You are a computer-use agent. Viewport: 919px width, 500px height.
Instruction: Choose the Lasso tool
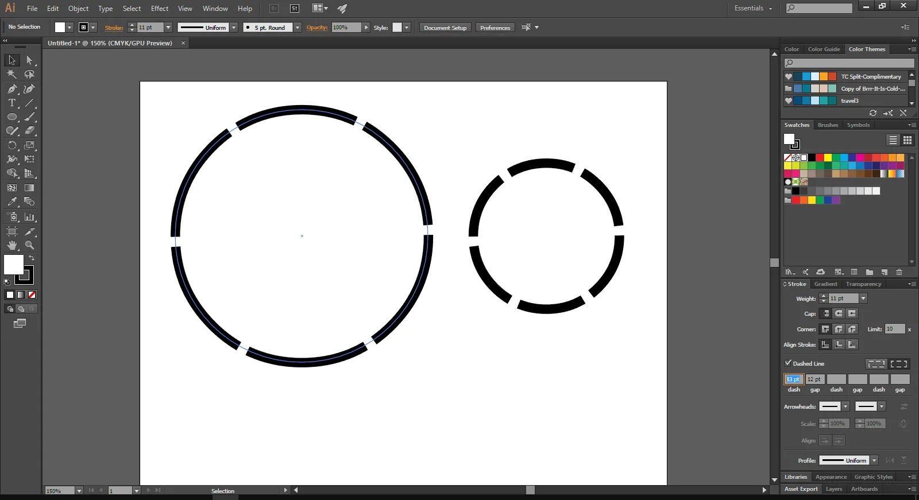click(x=29, y=74)
